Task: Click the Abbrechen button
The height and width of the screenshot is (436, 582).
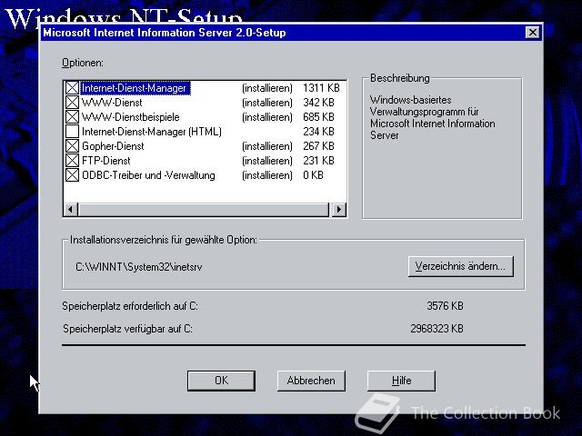Action: tap(311, 381)
